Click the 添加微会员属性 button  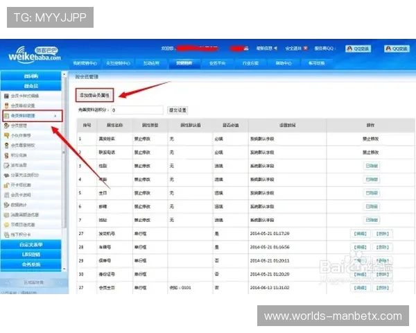[x=95, y=95]
